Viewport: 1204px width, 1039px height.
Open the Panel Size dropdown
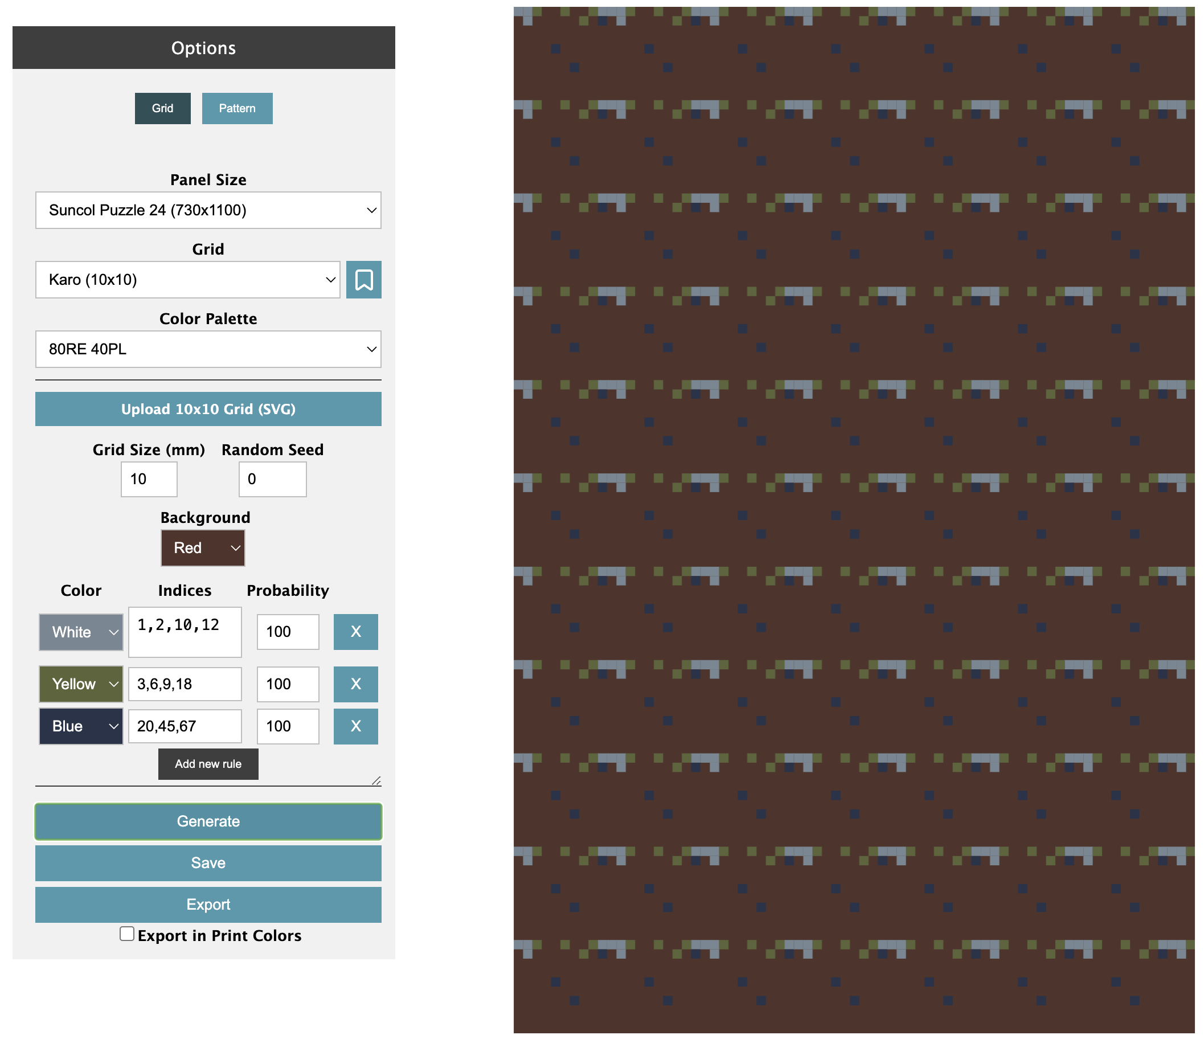pos(208,210)
